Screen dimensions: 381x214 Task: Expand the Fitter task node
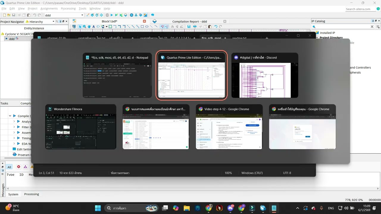(x=14, y=127)
